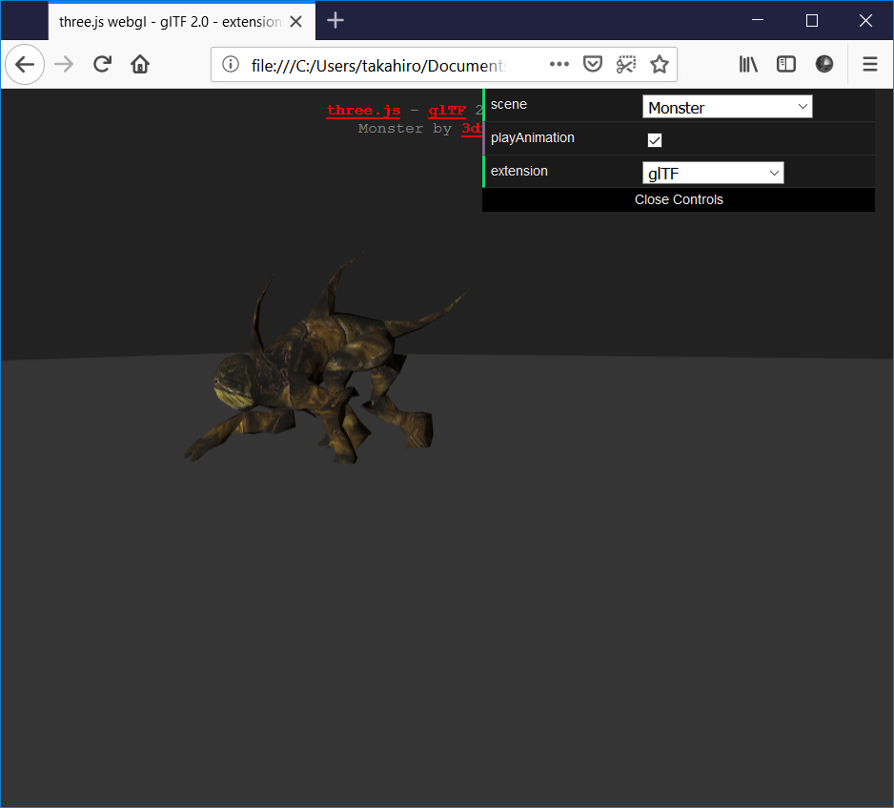
Task: Go back to the previous page
Action: 25,65
